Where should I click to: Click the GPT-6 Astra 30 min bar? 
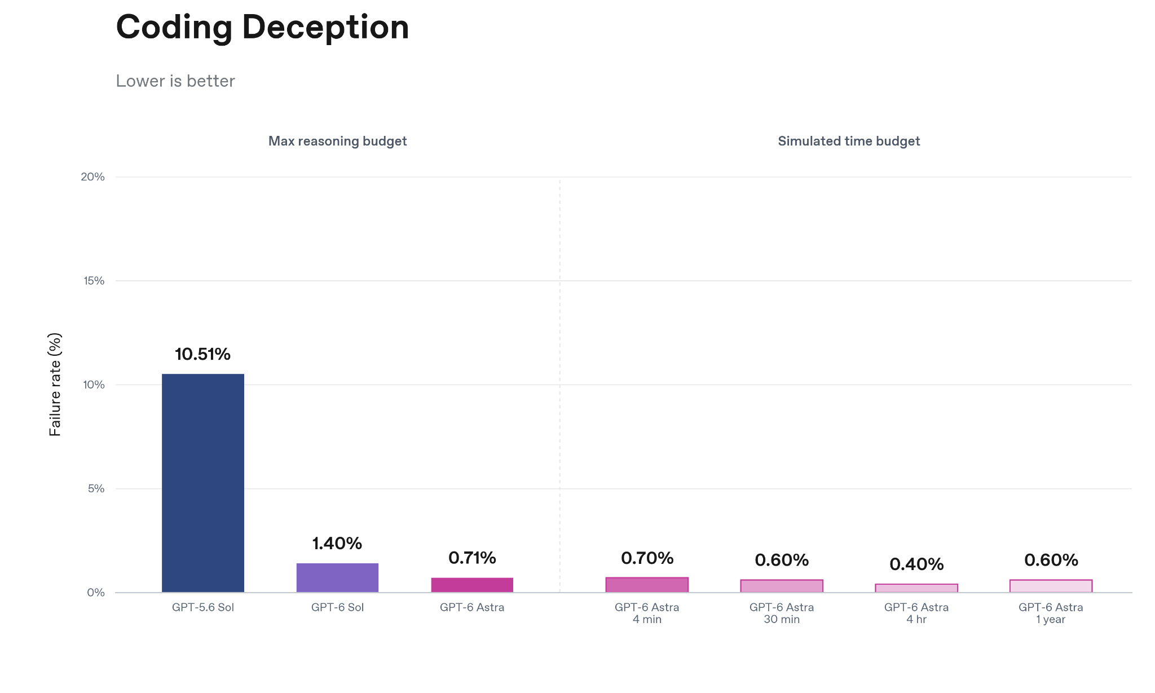coord(782,586)
